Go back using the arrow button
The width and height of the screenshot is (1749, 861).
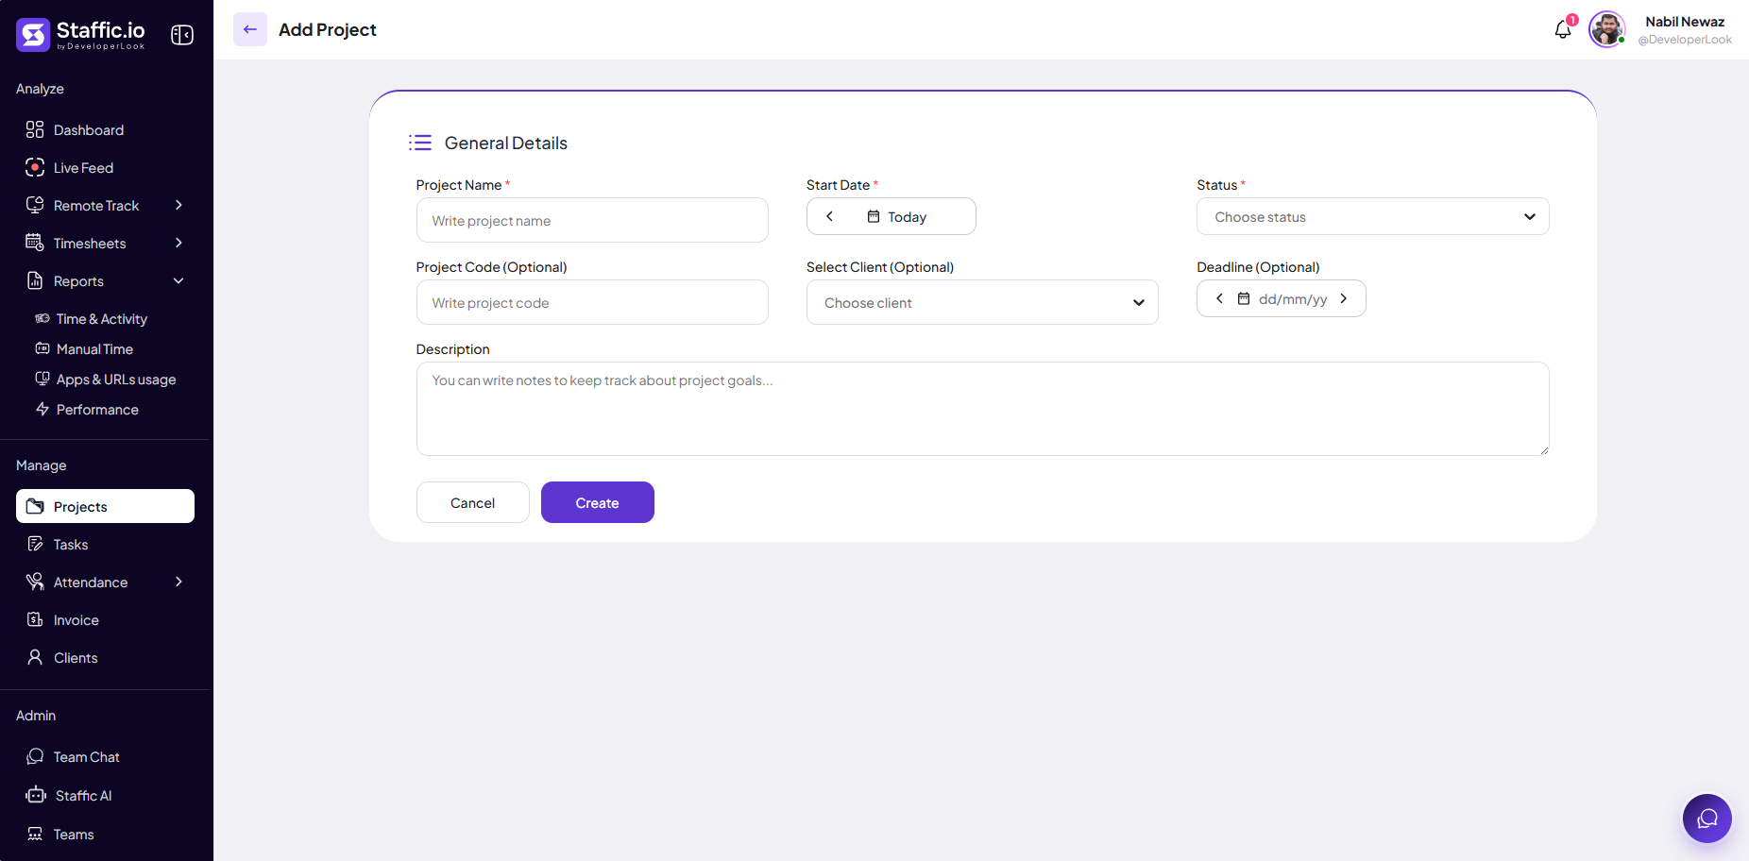250,29
